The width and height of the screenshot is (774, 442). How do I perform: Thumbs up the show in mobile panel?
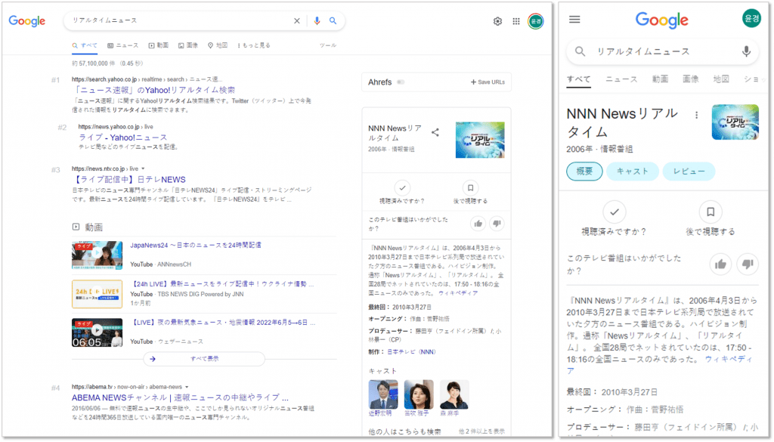pyautogui.click(x=720, y=264)
